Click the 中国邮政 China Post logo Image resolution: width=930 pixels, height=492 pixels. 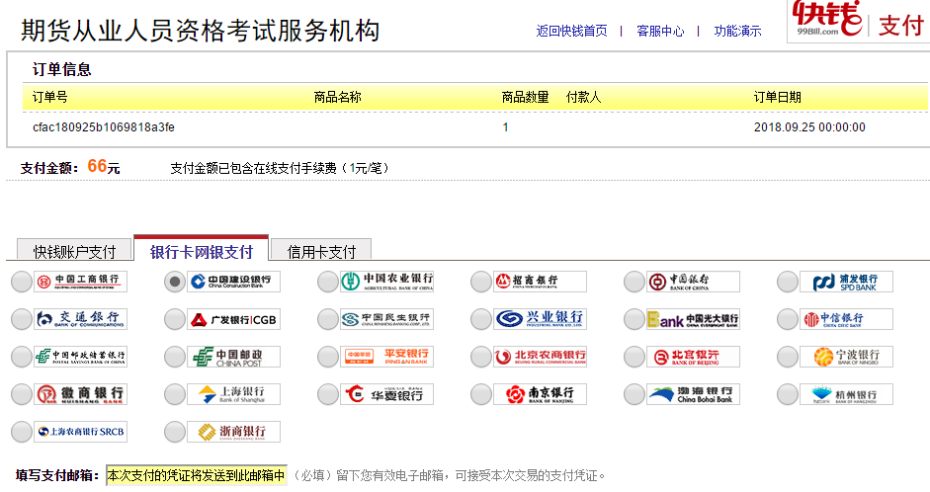[233, 357]
